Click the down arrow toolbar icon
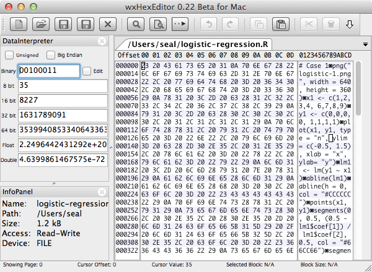Image resolution: width=372 pixels, height=272 pixels. tap(350, 24)
